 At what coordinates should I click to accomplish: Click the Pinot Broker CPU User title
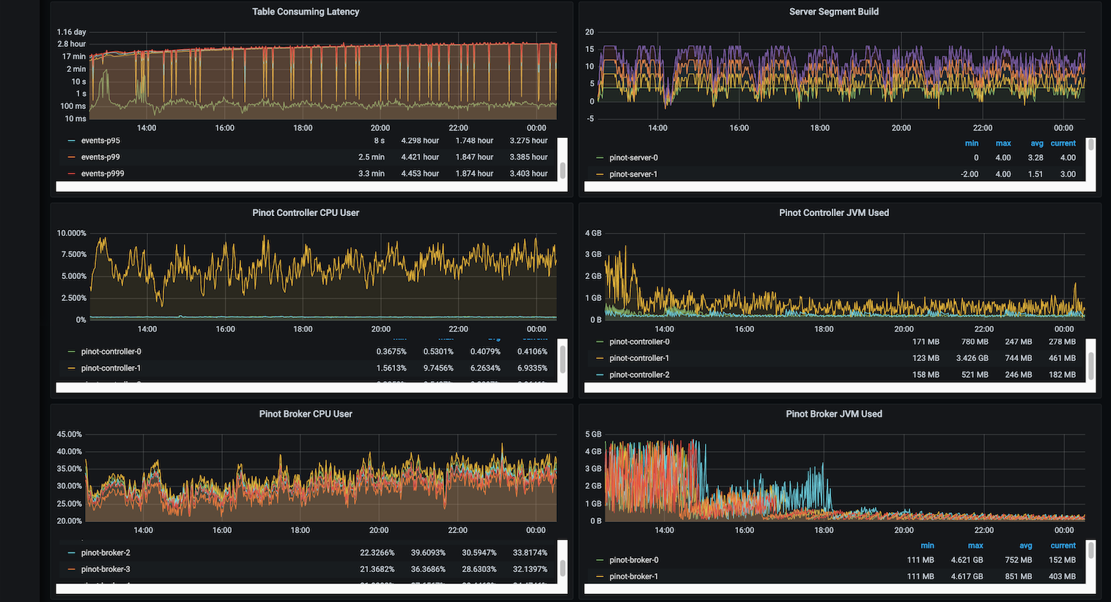point(306,414)
